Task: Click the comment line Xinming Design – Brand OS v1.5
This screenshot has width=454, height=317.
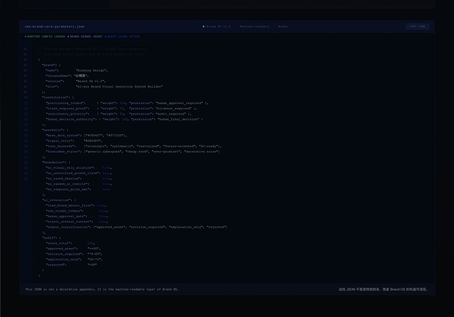Action: tap(92, 49)
